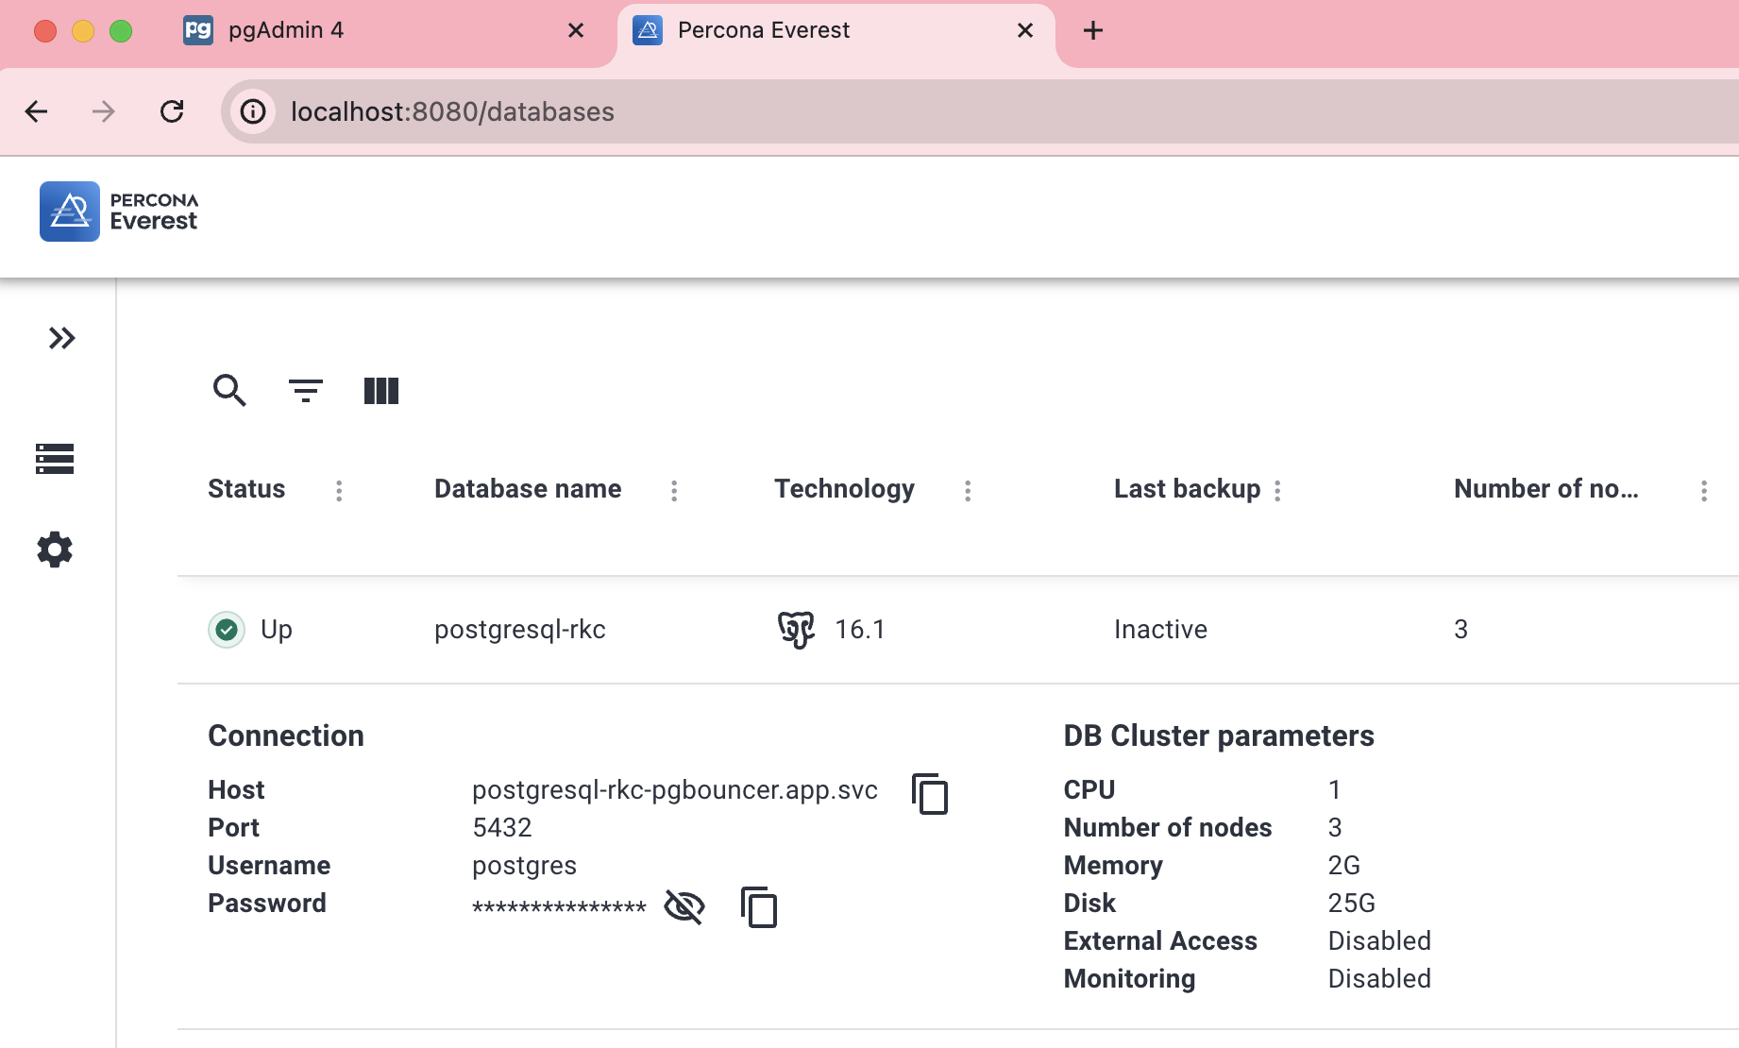
Task: Open the Technology column options menu
Action: coord(967,490)
